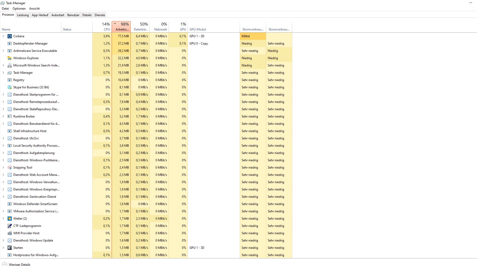The height and width of the screenshot is (266, 477).
Task: Click the Cortana process icon
Action: tap(10, 36)
